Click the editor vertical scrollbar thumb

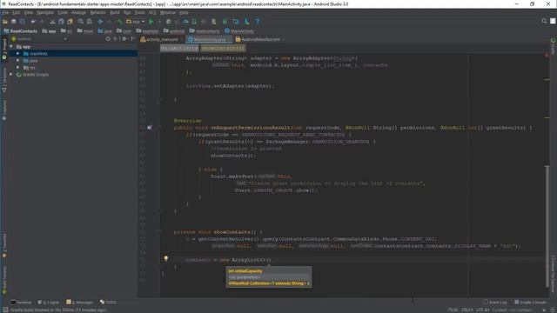(x=547, y=226)
